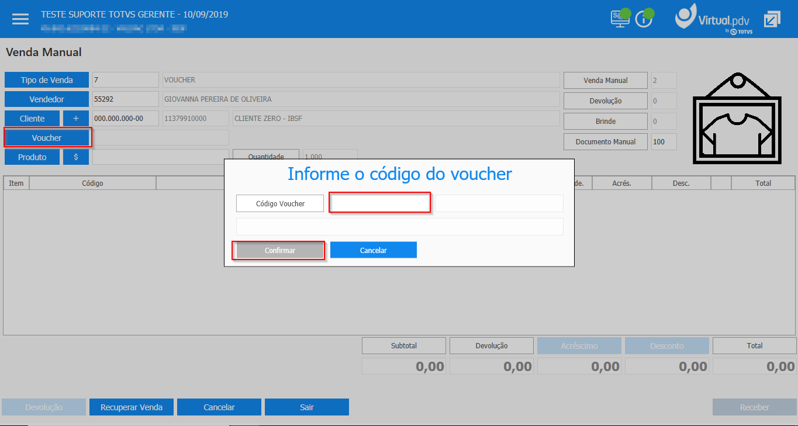798x426 pixels.
Task: Click the Sair button
Action: [307, 407]
